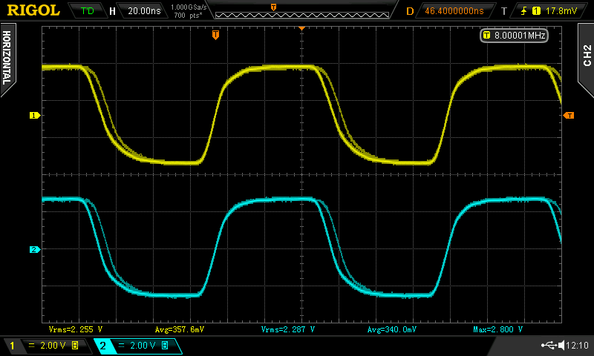This screenshot has height=356, width=594.
Task: Click the orange D delay label
Action: [410, 11]
